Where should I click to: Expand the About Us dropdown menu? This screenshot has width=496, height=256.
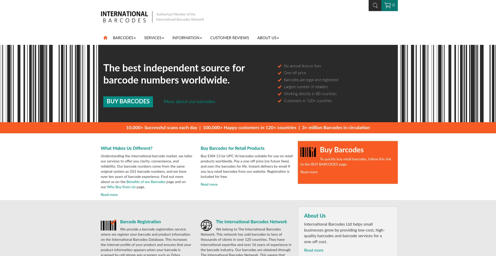click(x=268, y=38)
